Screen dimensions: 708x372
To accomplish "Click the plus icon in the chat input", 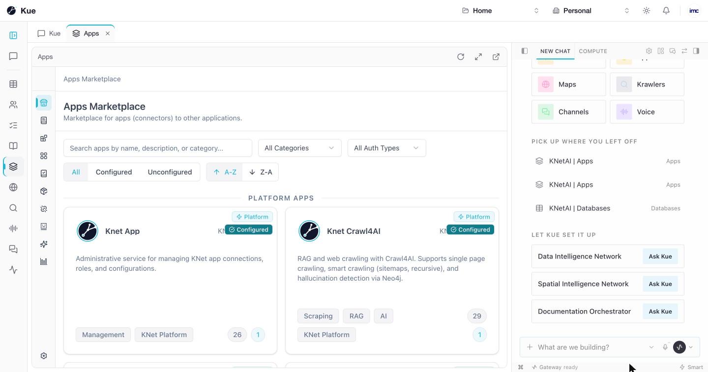I will click(530, 347).
